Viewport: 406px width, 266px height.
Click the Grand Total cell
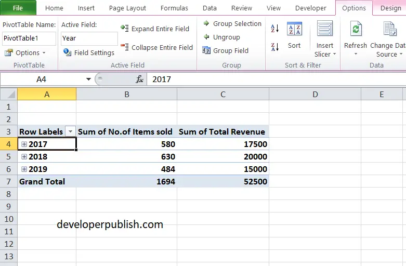pyautogui.click(x=47, y=181)
